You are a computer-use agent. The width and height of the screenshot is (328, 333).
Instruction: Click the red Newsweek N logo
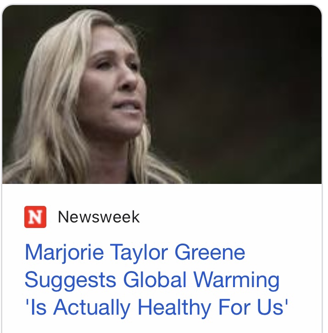click(x=35, y=217)
